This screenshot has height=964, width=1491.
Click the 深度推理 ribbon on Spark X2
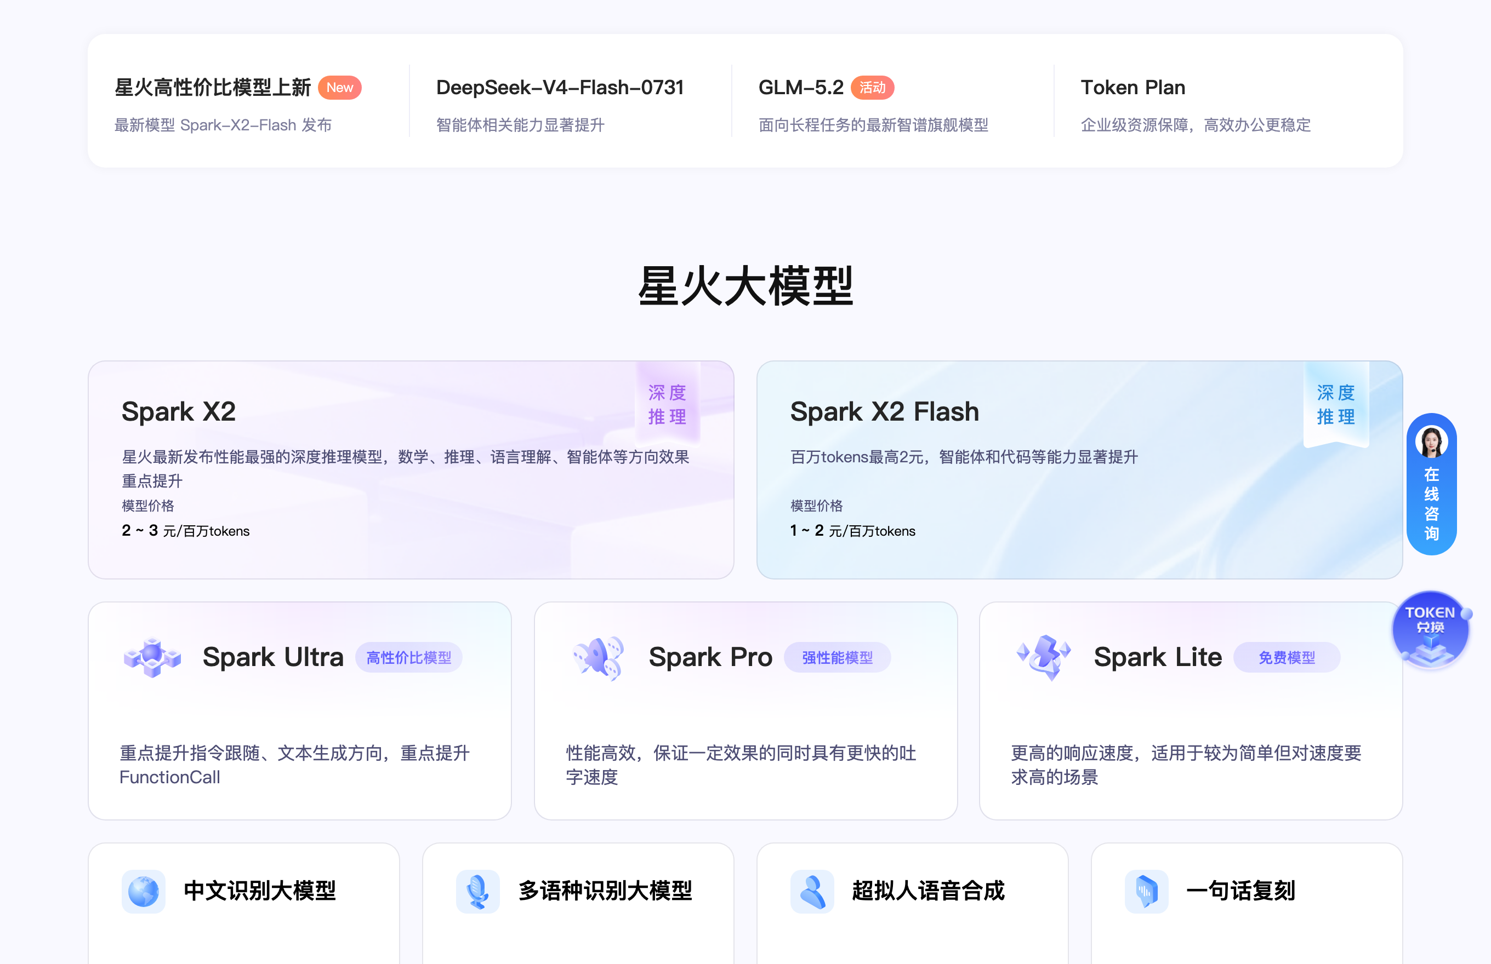668,404
